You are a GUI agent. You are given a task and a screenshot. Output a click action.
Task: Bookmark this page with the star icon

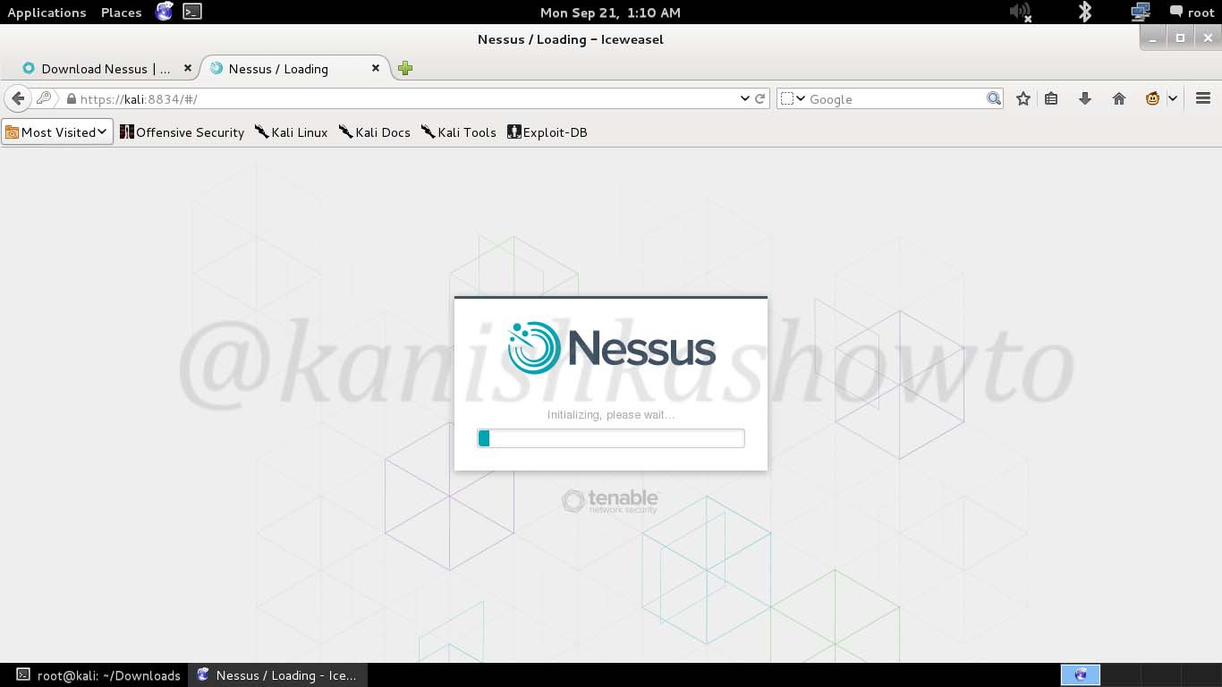point(1023,98)
